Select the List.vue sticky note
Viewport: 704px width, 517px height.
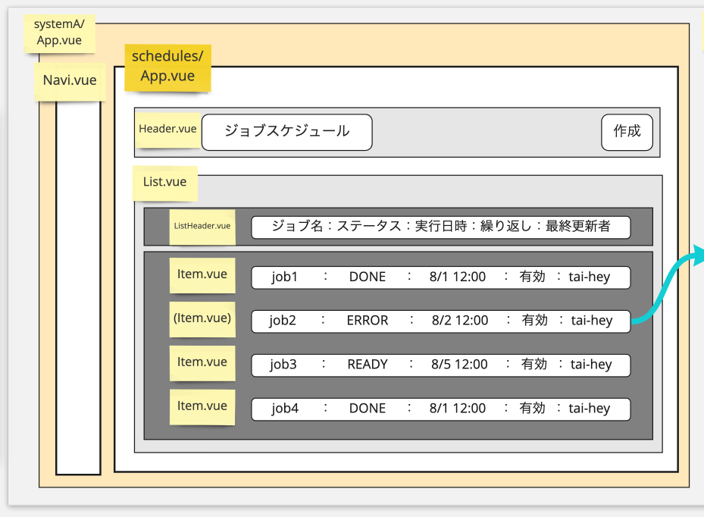pos(164,183)
